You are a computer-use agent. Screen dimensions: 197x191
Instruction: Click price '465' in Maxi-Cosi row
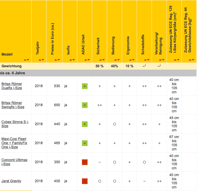57,143
